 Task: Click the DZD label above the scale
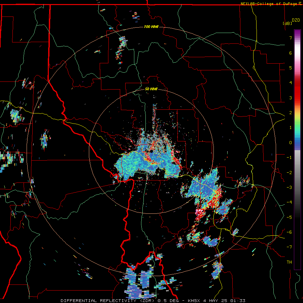(x=296, y=20)
